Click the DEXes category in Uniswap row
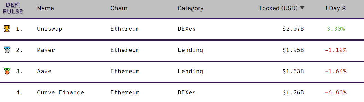 187,29
